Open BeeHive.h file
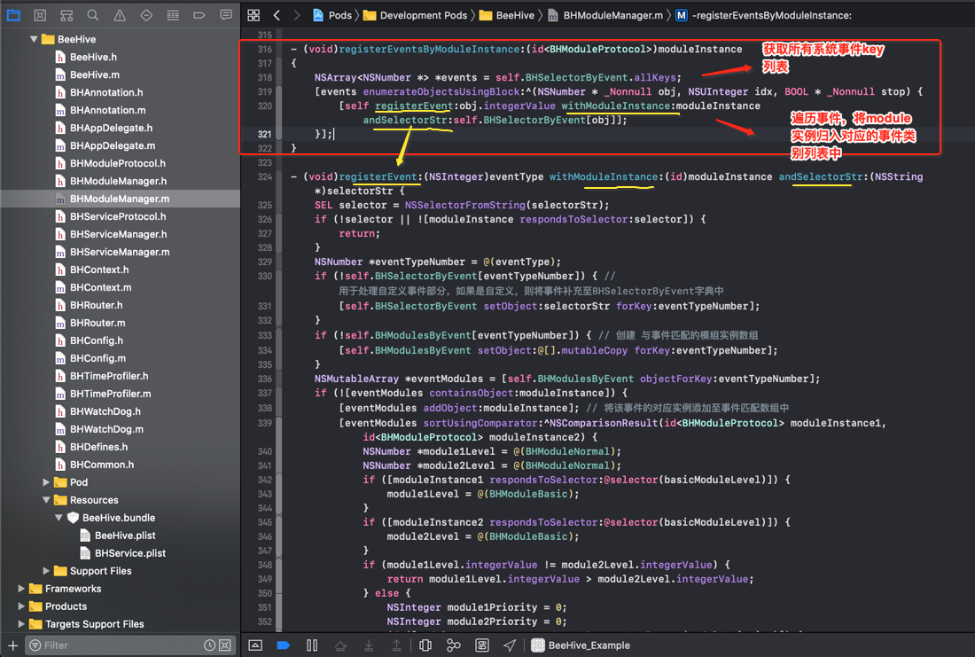The height and width of the screenshot is (657, 975). [93, 57]
